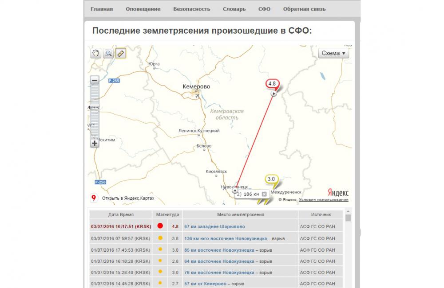Click Открыть в Яндекс.Картах link
This screenshot has width=444, height=288.
(x=128, y=198)
